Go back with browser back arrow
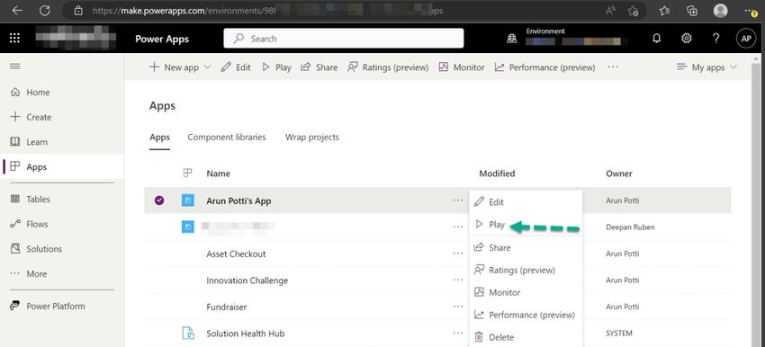Screen dimensions: 765x347 pyautogui.click(x=18, y=10)
